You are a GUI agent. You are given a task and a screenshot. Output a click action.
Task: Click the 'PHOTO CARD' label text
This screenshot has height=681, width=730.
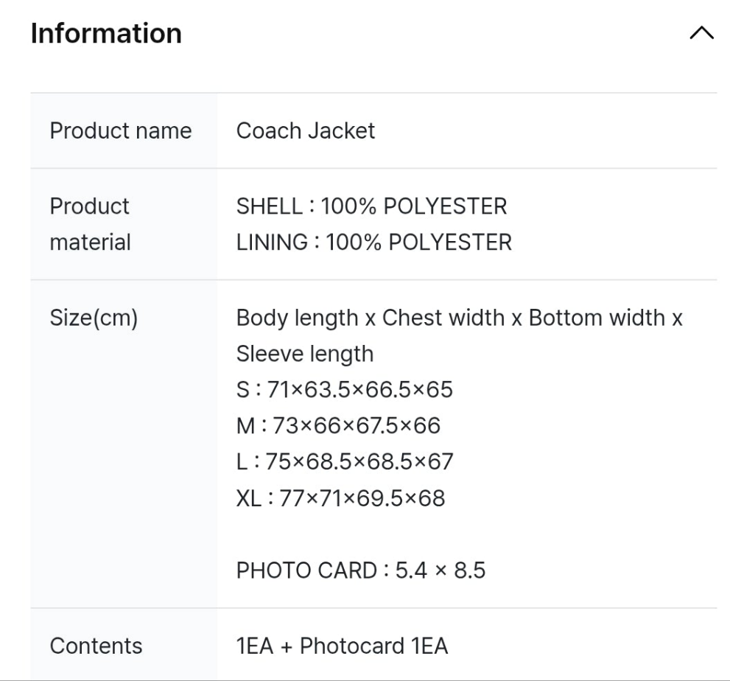[x=306, y=570]
